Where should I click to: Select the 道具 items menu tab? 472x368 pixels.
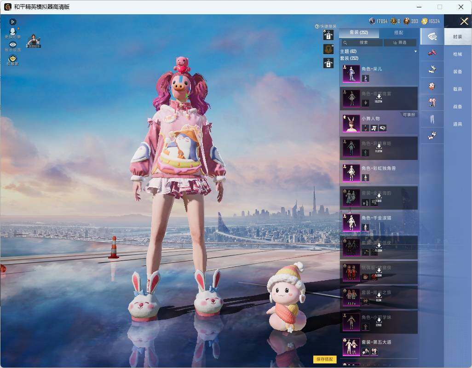tap(458, 124)
